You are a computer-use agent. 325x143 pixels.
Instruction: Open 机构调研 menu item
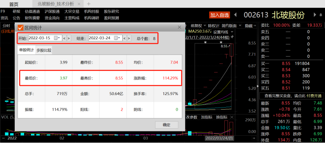pyautogui.click(x=92, y=18)
